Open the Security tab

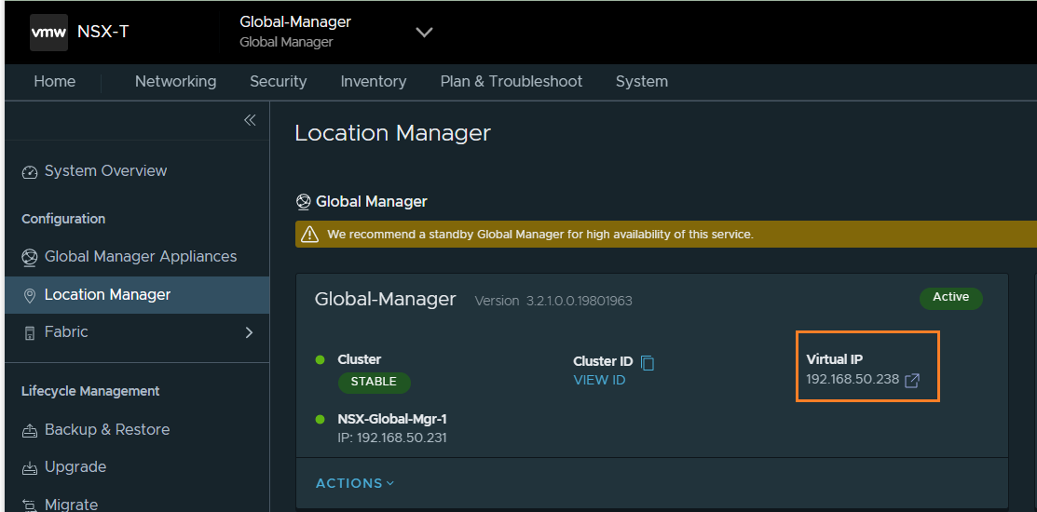point(278,82)
